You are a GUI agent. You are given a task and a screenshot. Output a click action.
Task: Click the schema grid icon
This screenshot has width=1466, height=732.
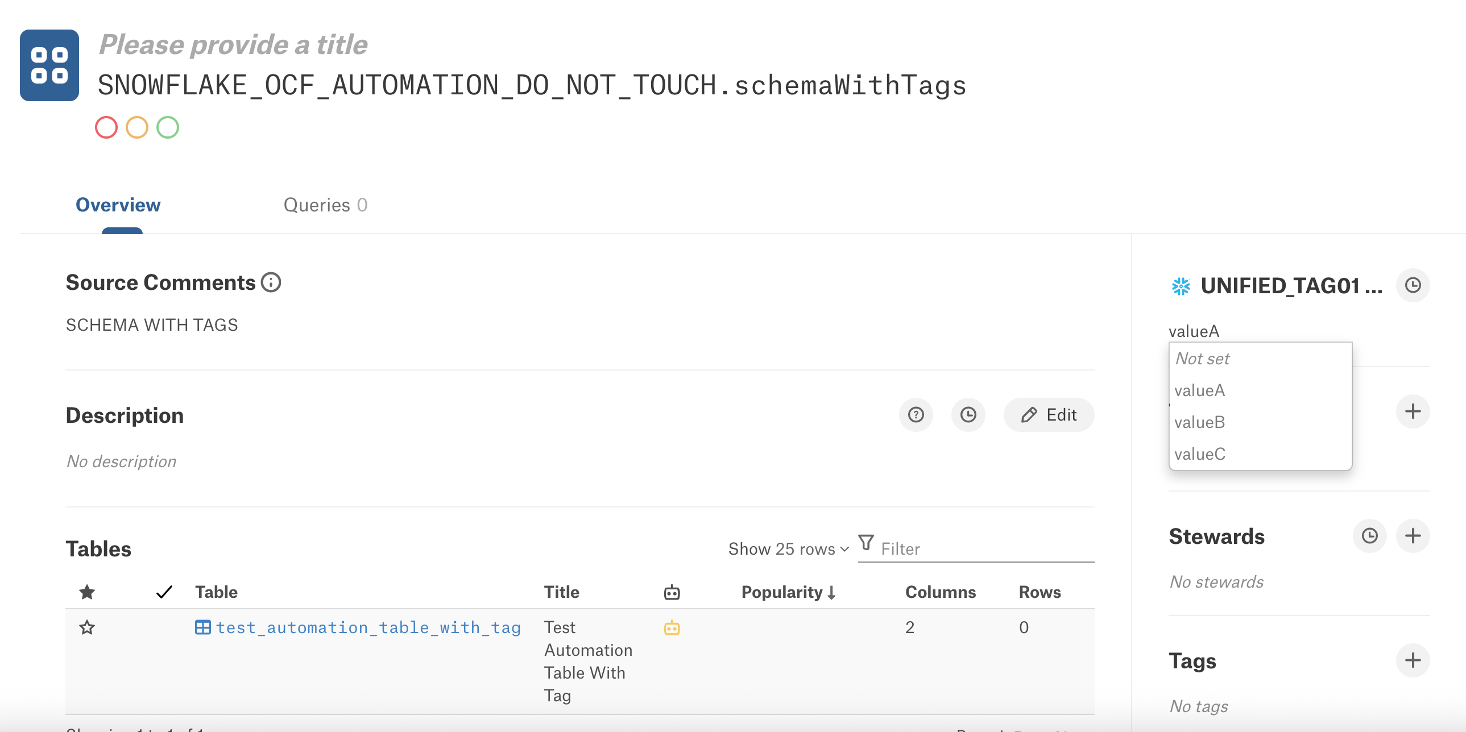tap(49, 65)
